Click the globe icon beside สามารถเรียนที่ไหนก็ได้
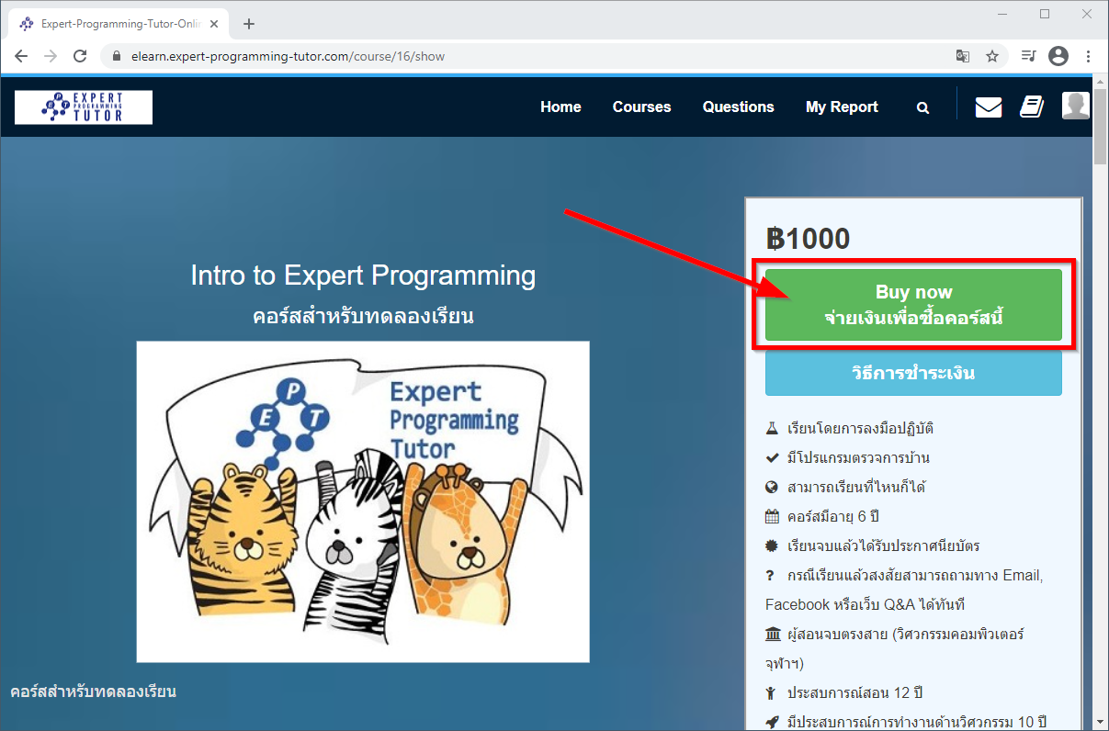 772,487
